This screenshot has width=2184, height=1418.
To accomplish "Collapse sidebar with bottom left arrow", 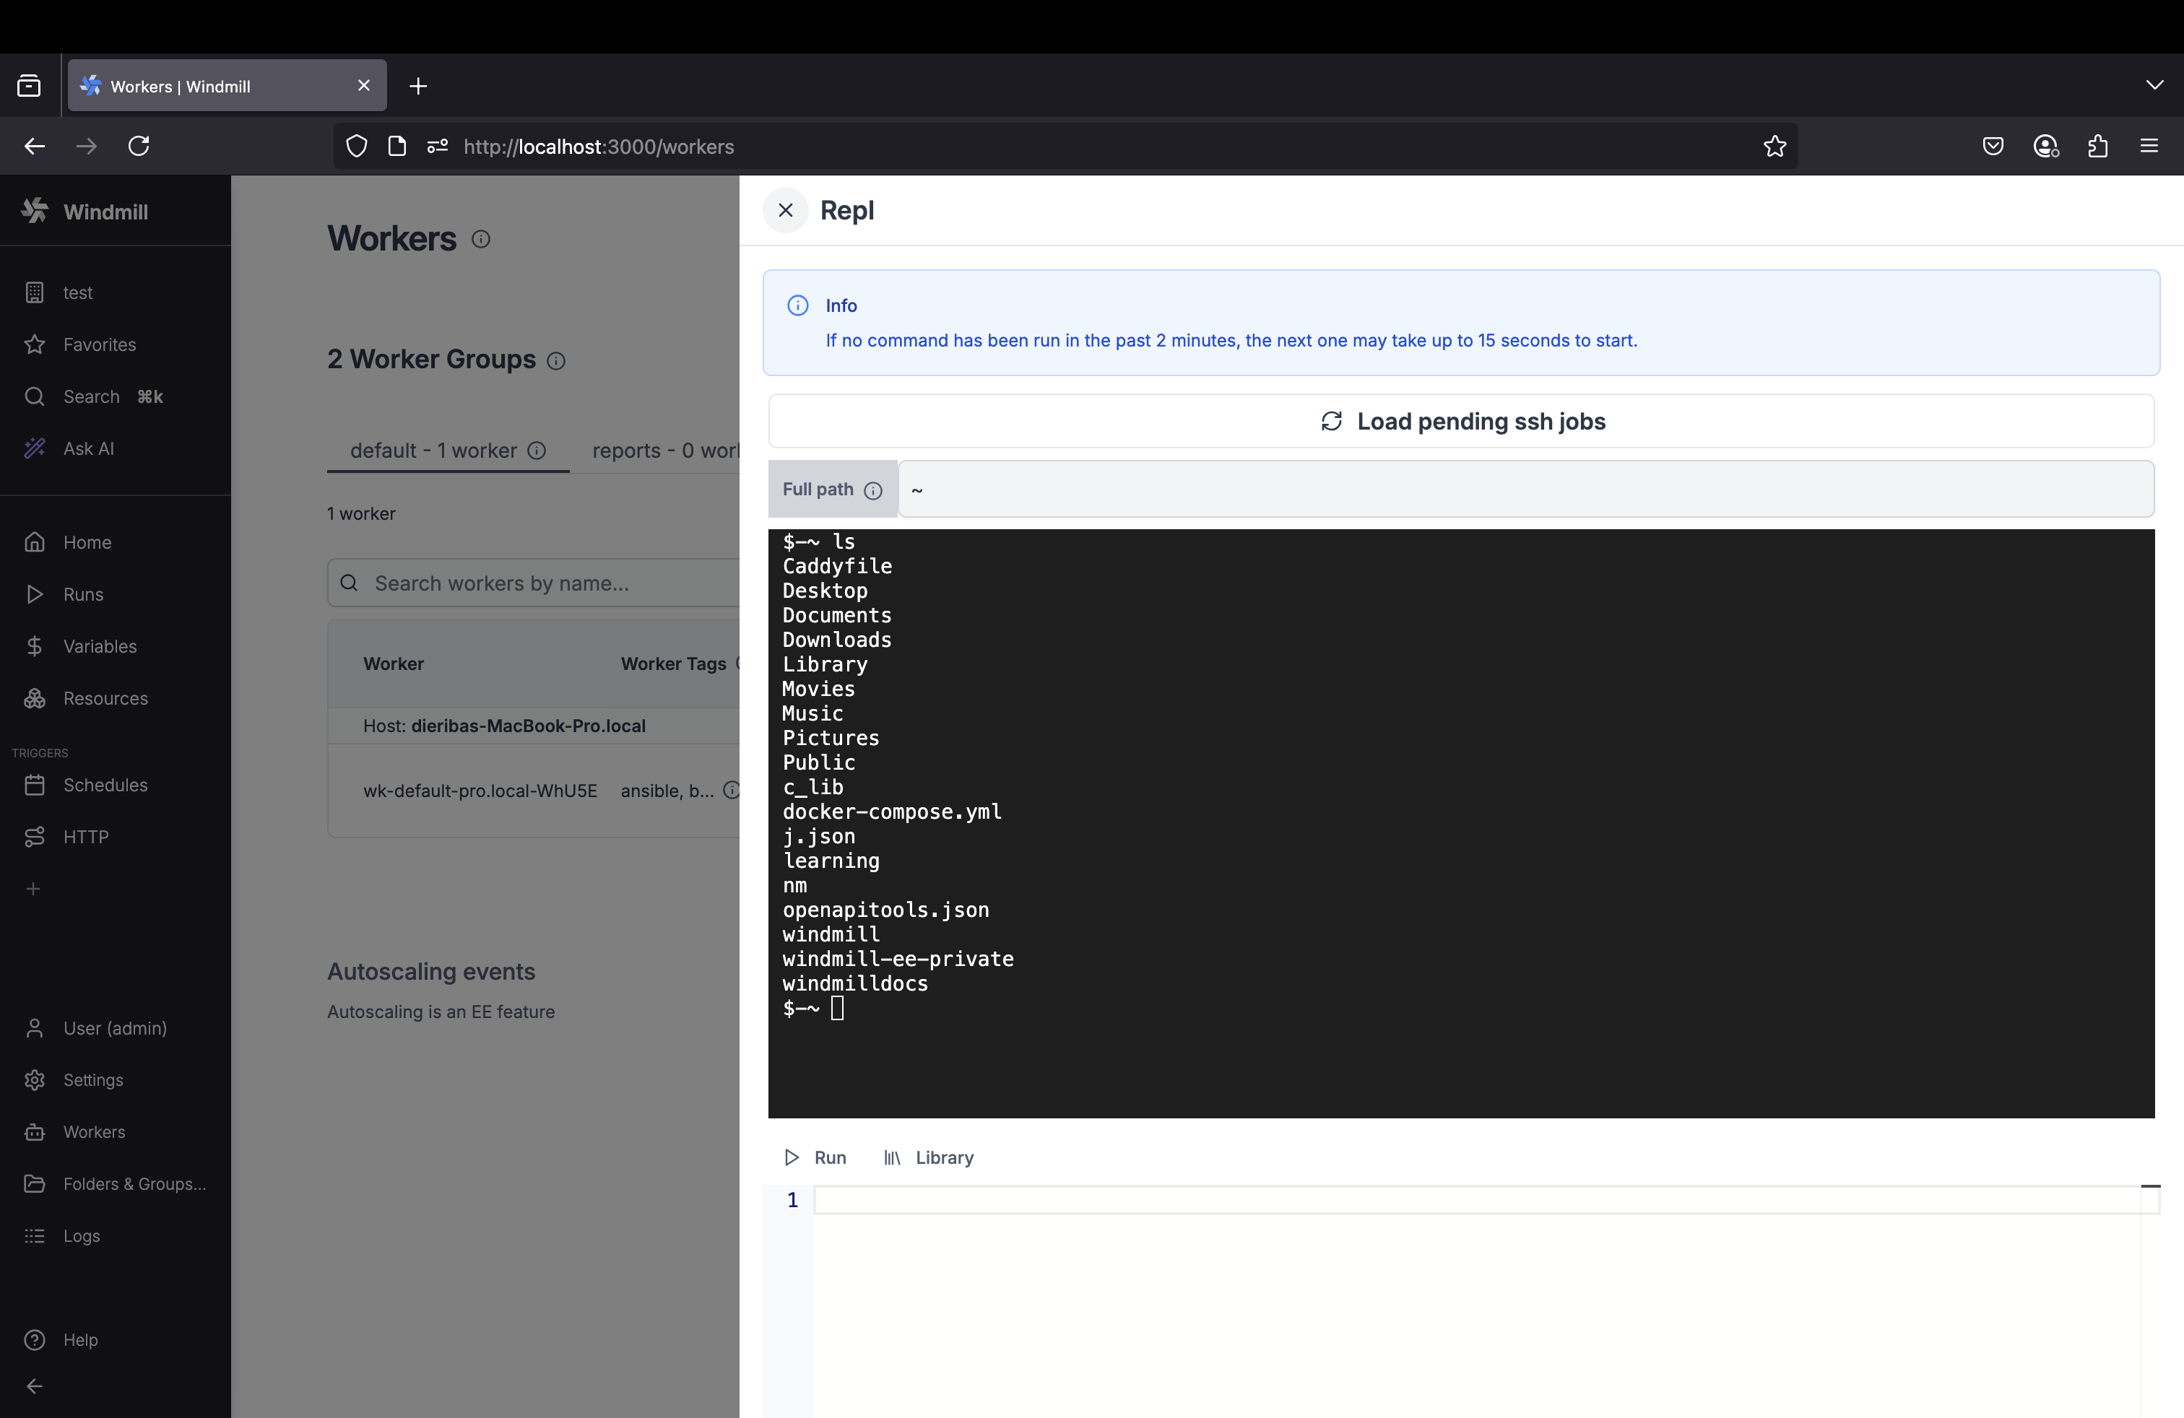I will [x=34, y=1386].
